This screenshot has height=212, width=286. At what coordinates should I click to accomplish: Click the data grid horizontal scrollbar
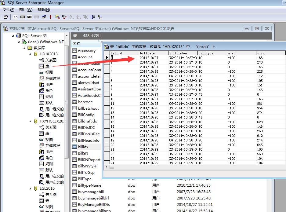click(195, 167)
